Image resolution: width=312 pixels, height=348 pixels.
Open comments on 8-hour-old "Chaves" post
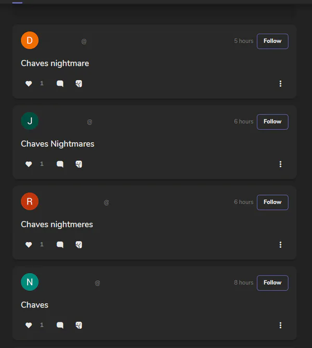60,326
